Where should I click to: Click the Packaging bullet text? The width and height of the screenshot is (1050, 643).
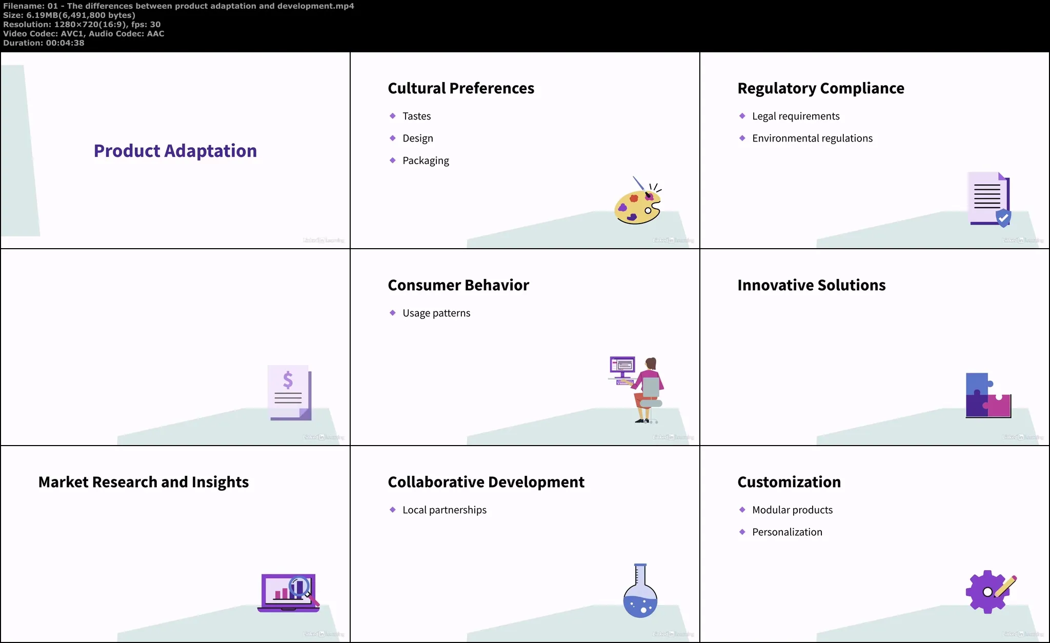(x=426, y=161)
